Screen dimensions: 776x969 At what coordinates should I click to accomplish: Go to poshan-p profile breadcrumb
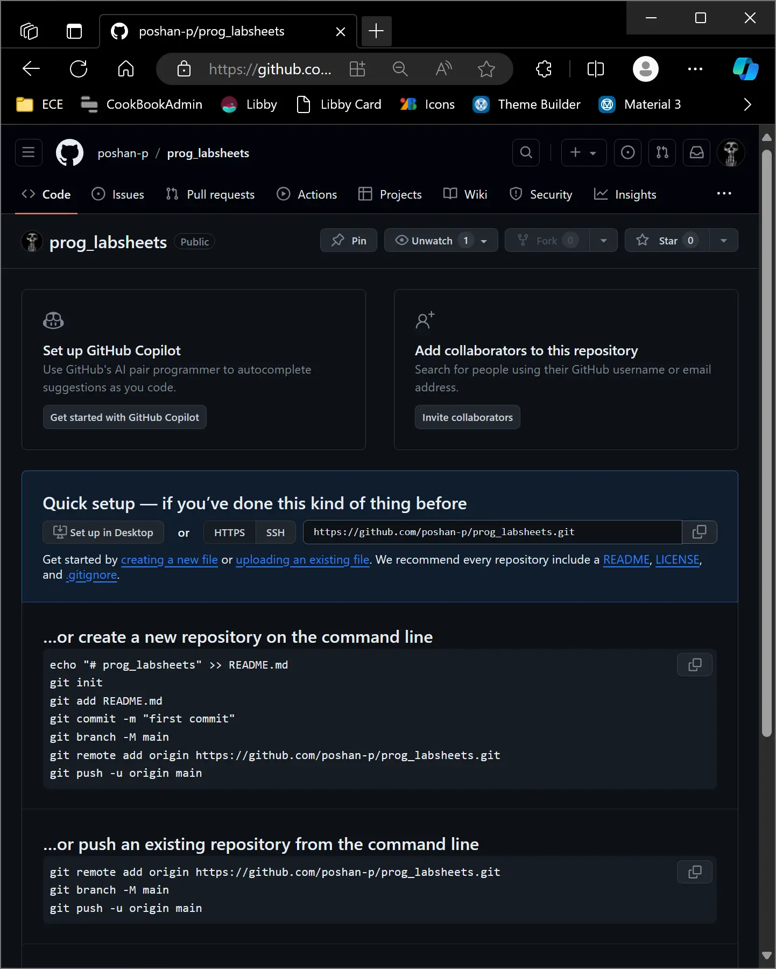point(123,153)
